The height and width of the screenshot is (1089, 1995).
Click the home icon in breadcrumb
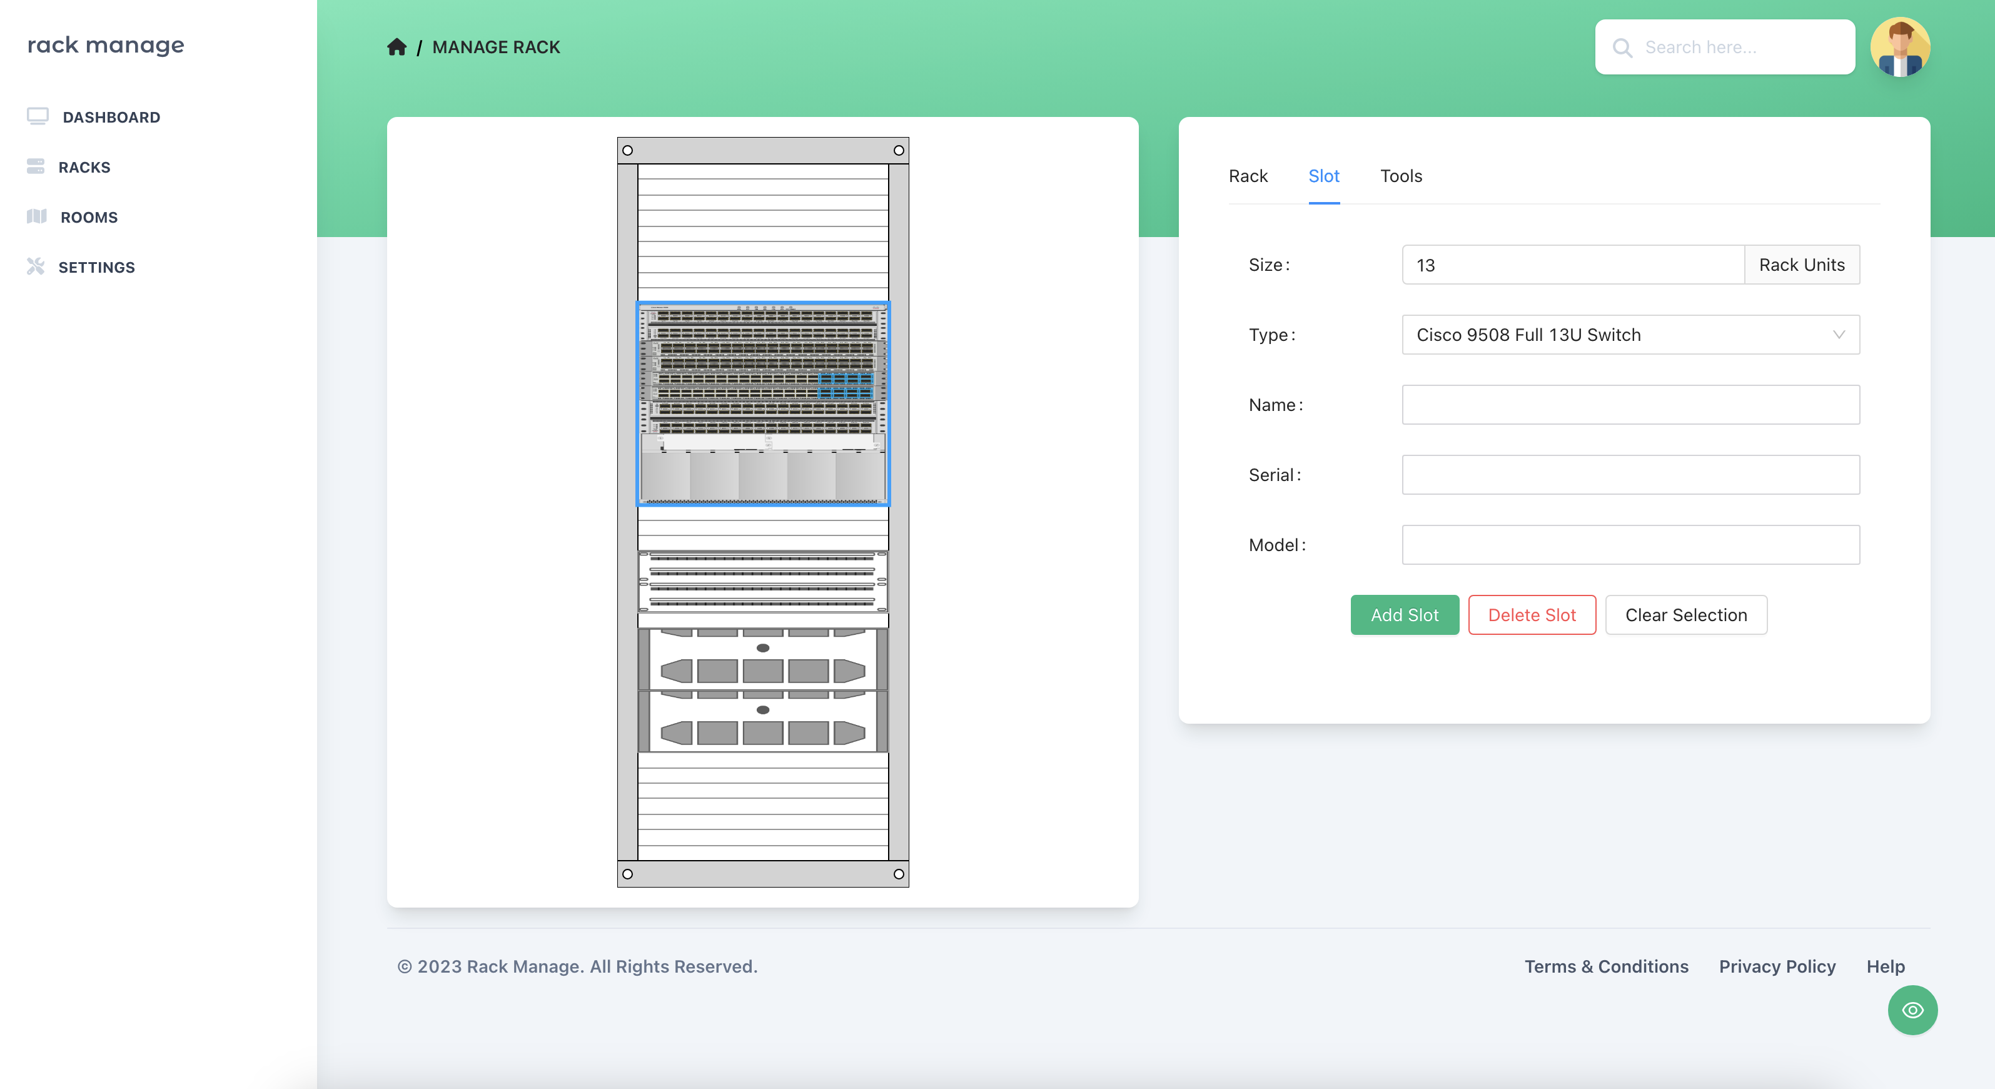(x=396, y=48)
